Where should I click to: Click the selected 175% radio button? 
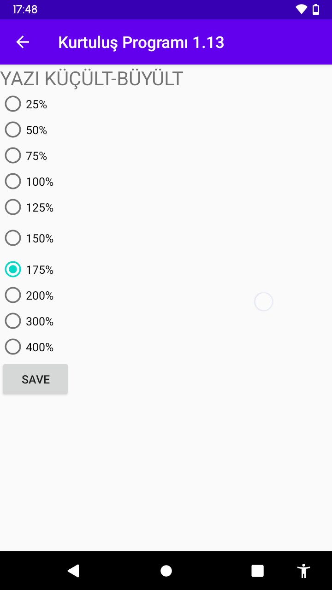(x=13, y=269)
